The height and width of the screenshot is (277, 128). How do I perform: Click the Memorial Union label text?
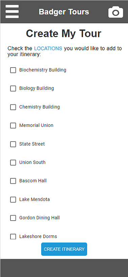pos(36,125)
